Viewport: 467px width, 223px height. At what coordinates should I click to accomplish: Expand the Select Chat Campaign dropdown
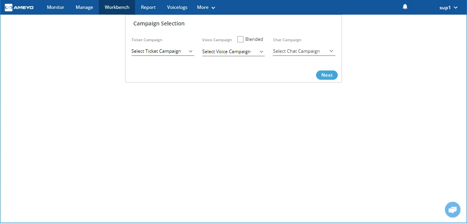304,51
